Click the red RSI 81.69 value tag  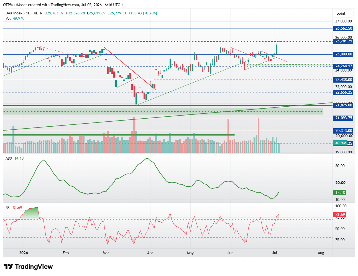pyautogui.click(x=339, y=214)
